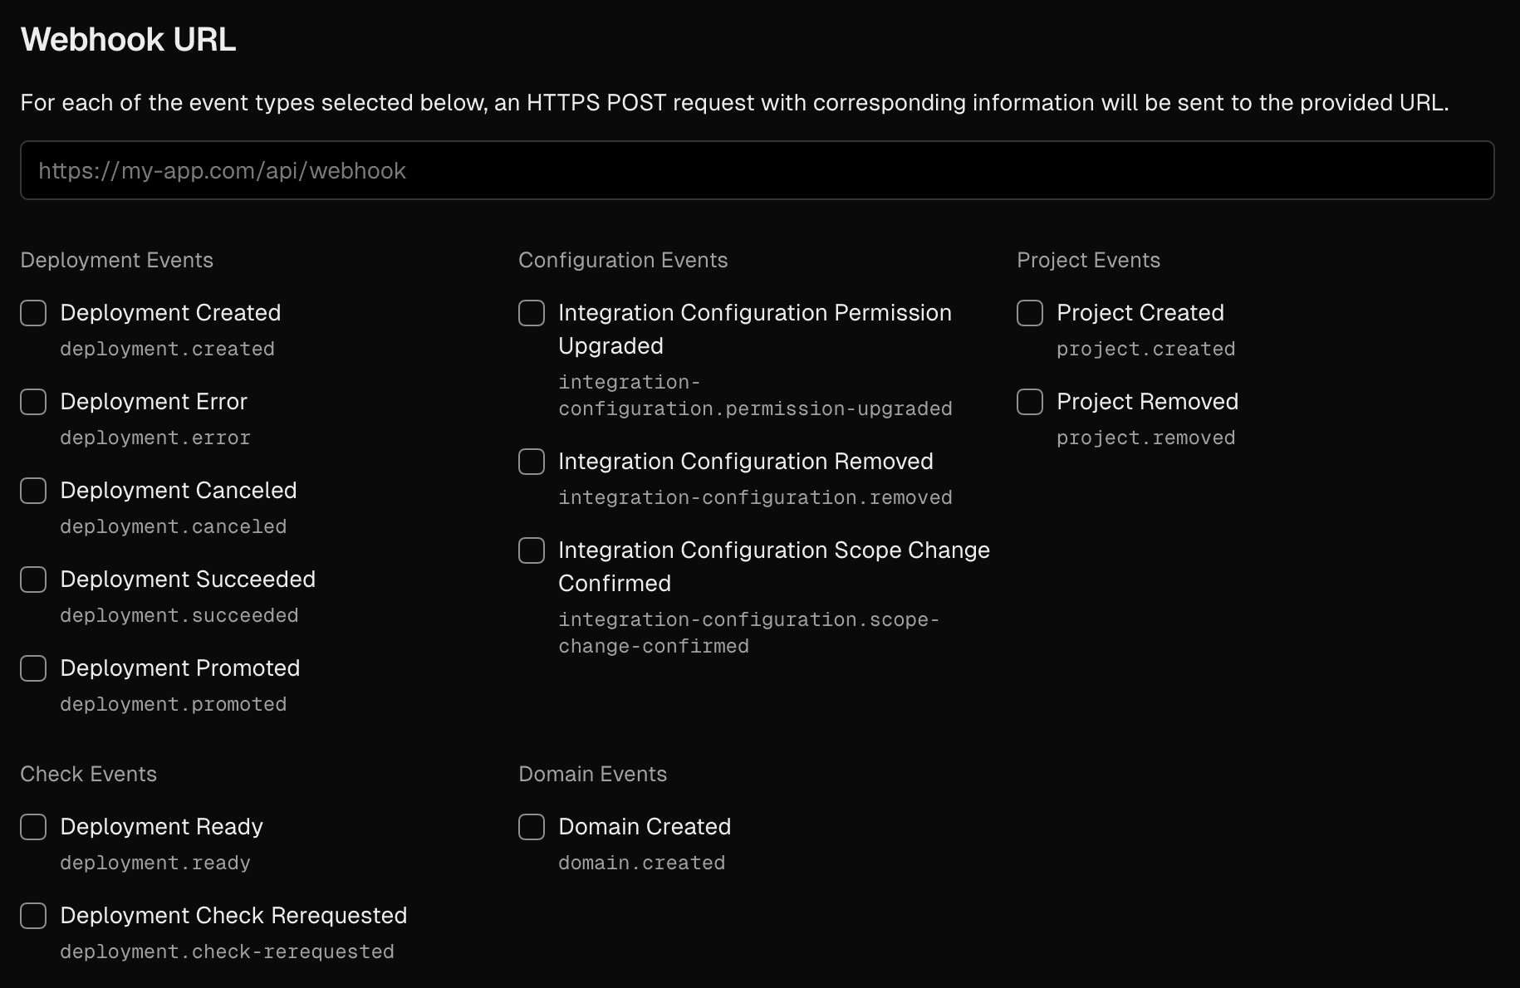
Task: Check the Deployment Error event box
Action: (x=33, y=402)
